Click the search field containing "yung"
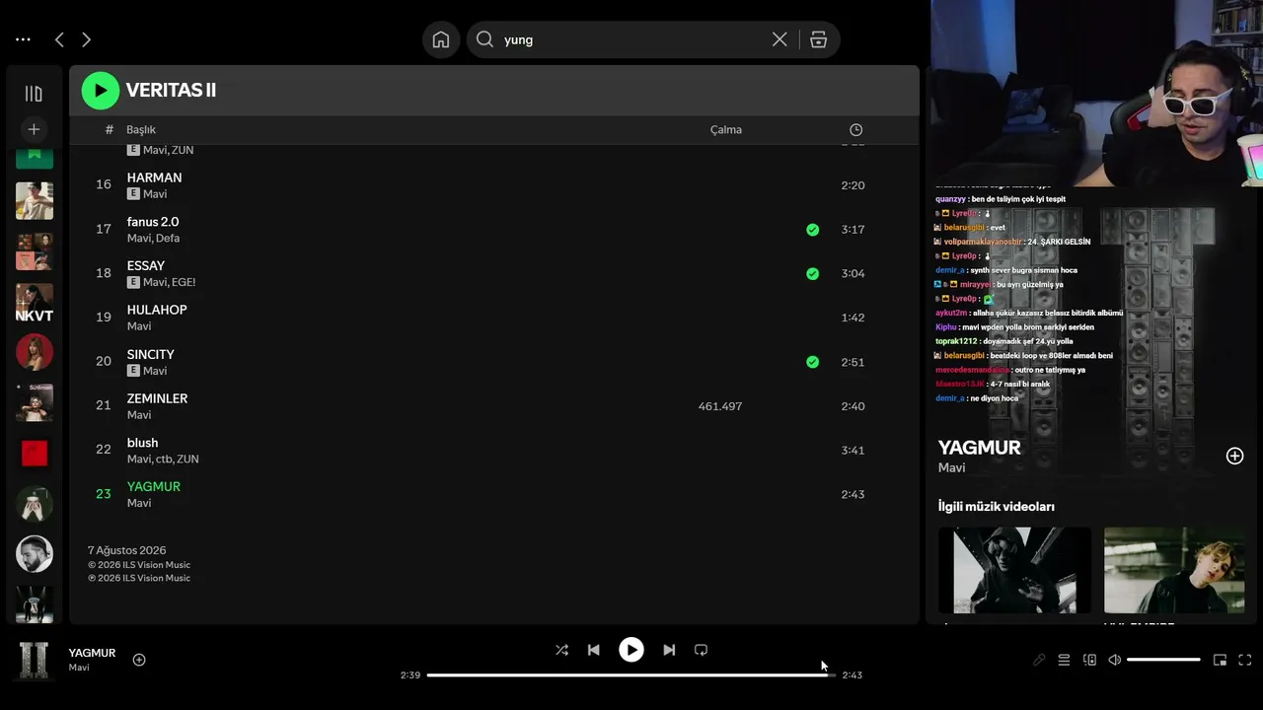This screenshot has width=1263, height=710. pos(631,39)
